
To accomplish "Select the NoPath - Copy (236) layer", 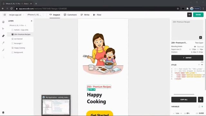I will [20, 30].
